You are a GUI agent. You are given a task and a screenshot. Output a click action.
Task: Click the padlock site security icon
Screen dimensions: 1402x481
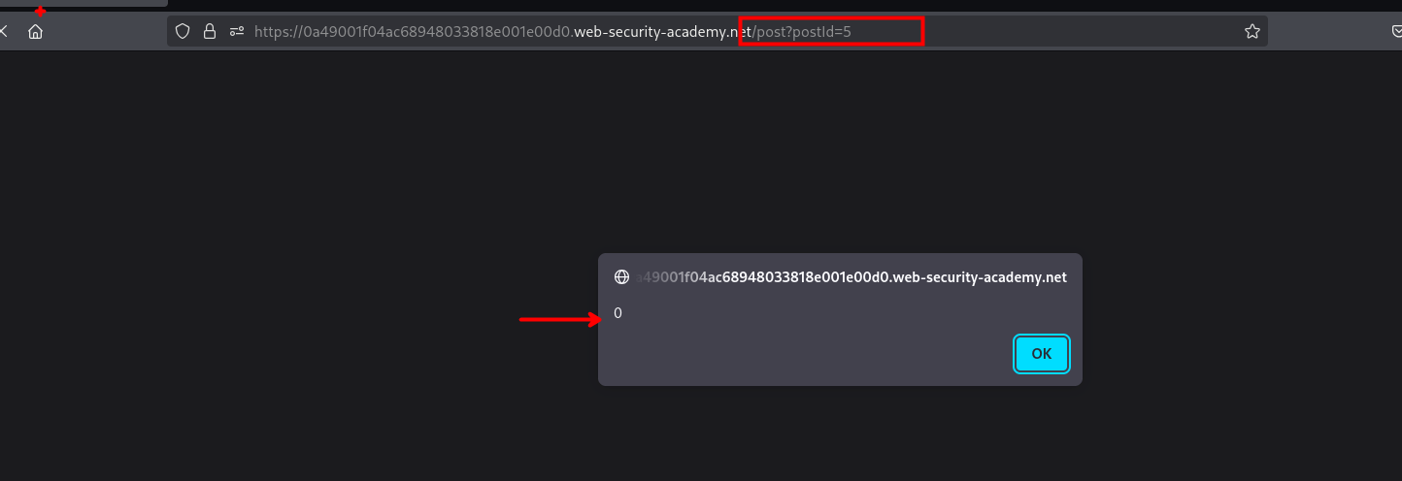[209, 32]
